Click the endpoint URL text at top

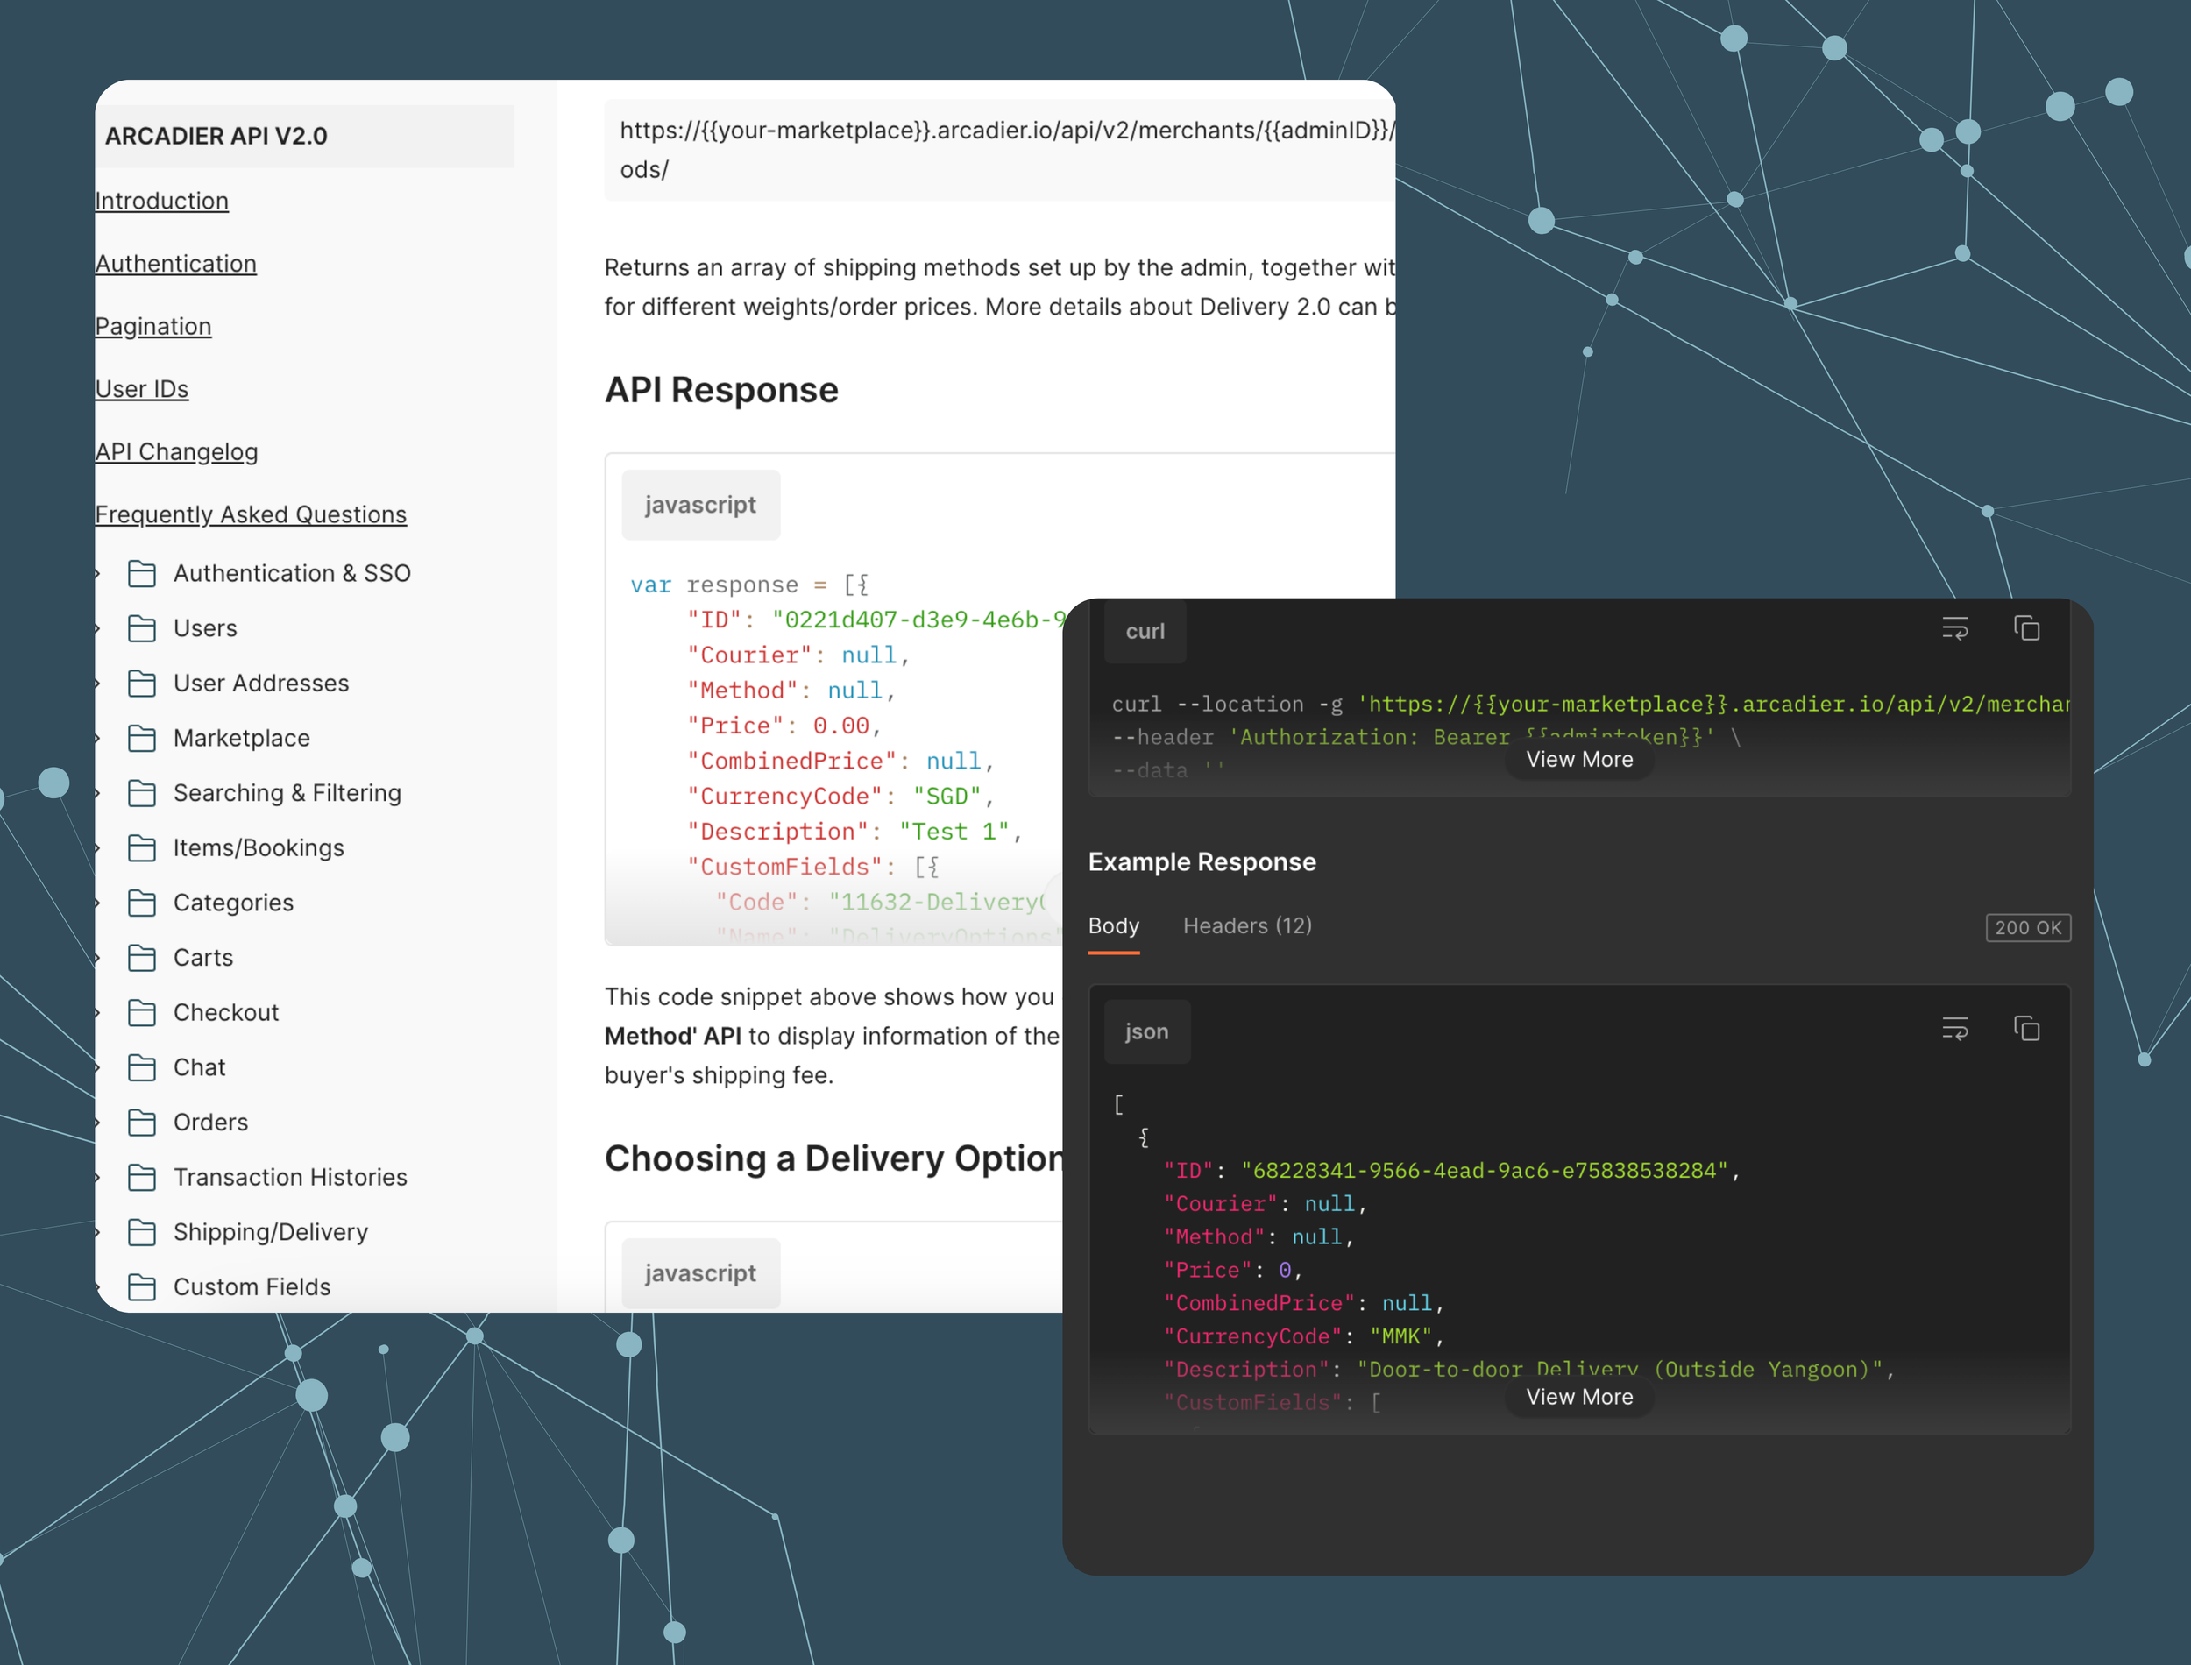point(1007,150)
